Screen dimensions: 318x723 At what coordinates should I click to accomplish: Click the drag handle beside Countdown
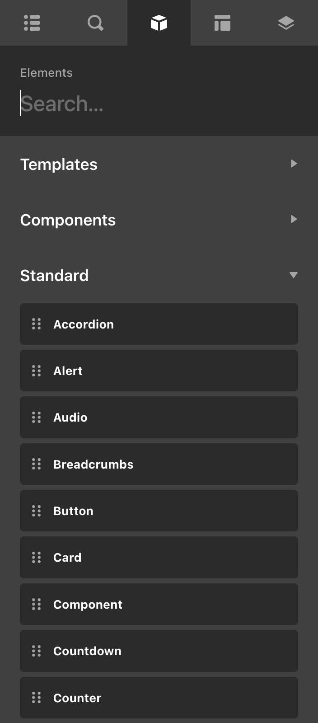click(37, 651)
